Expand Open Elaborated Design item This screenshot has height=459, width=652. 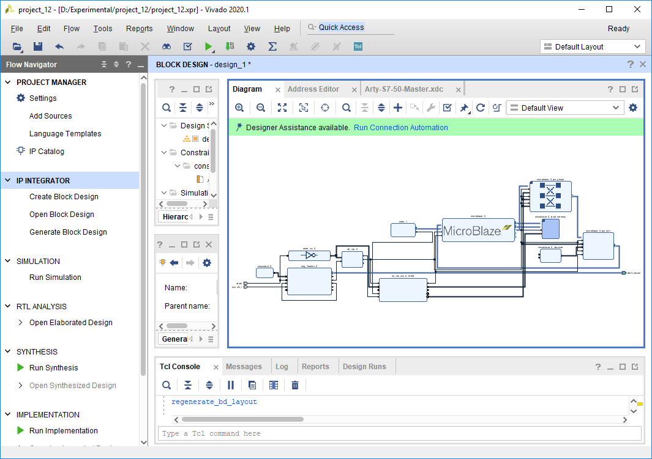[x=20, y=323]
